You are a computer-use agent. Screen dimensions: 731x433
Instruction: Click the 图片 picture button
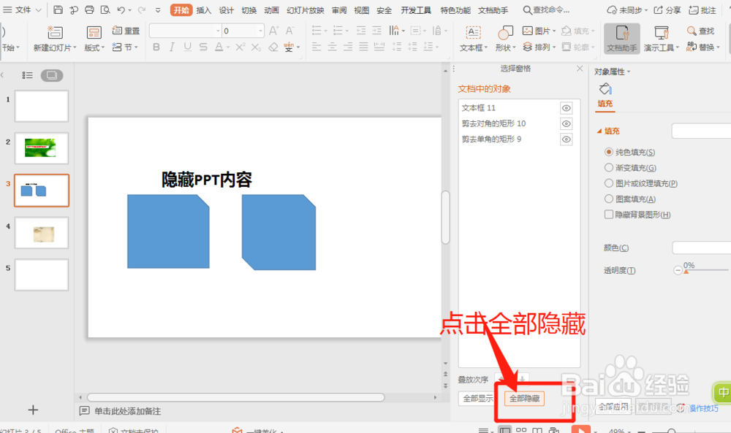pos(539,31)
